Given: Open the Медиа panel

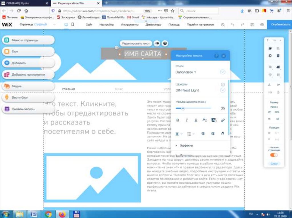Looking at the screenshot, I should [28, 86].
